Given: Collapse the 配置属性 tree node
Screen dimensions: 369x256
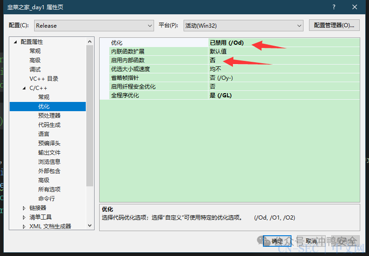Looking at the screenshot, I should point(16,42).
